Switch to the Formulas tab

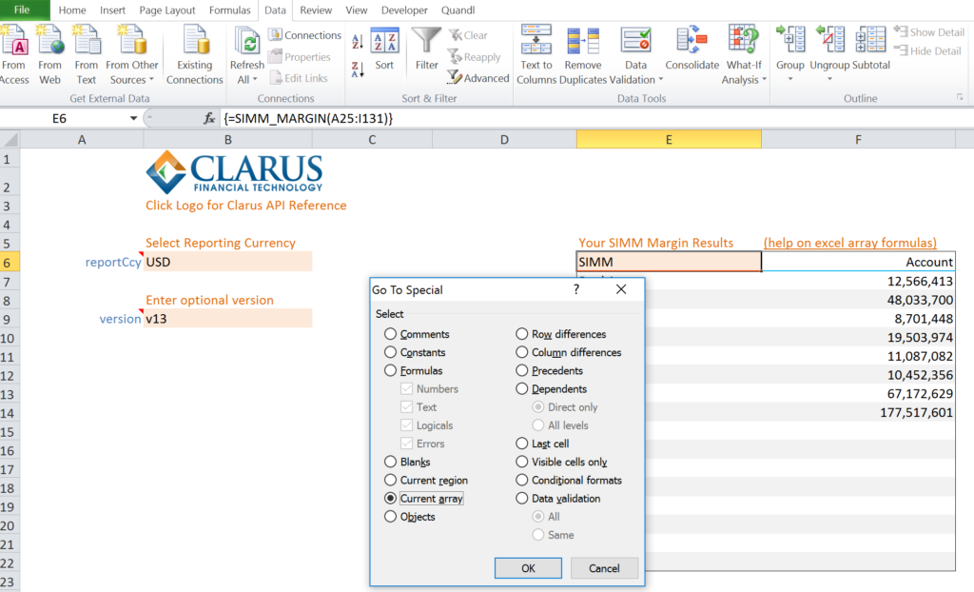click(230, 10)
